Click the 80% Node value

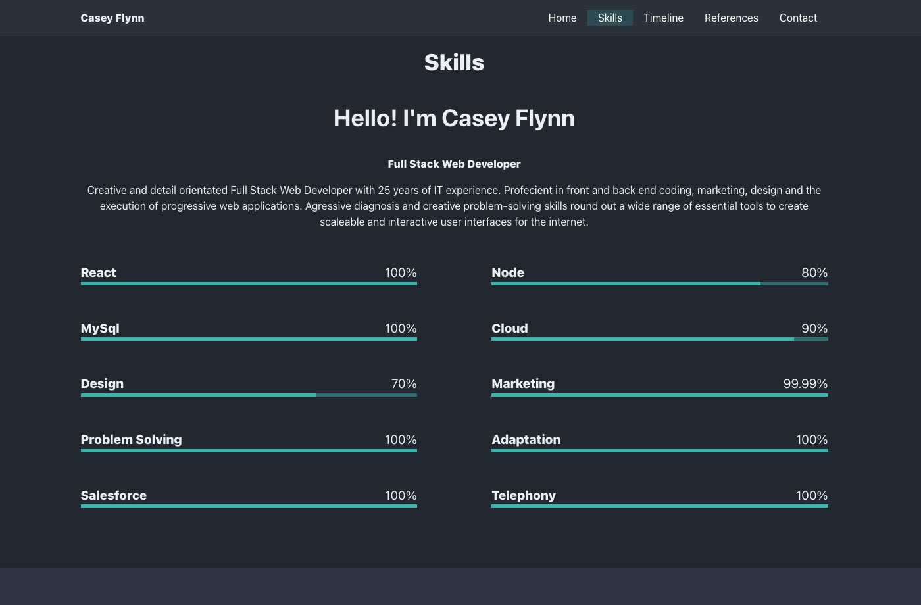coord(814,272)
